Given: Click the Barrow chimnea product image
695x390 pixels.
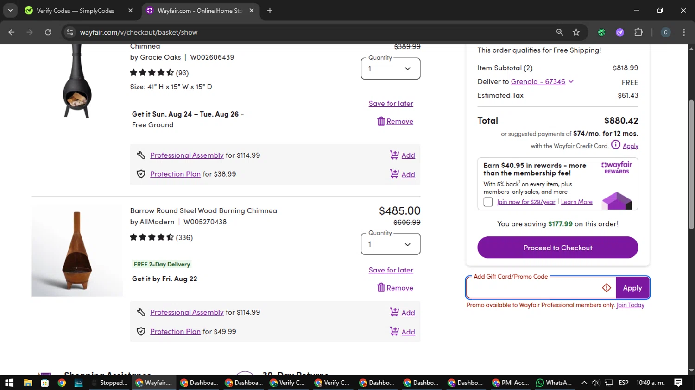Looking at the screenshot, I should pyautogui.click(x=77, y=251).
